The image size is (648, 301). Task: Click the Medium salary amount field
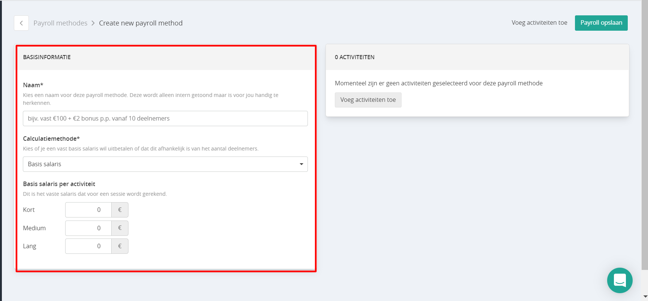[88, 228]
